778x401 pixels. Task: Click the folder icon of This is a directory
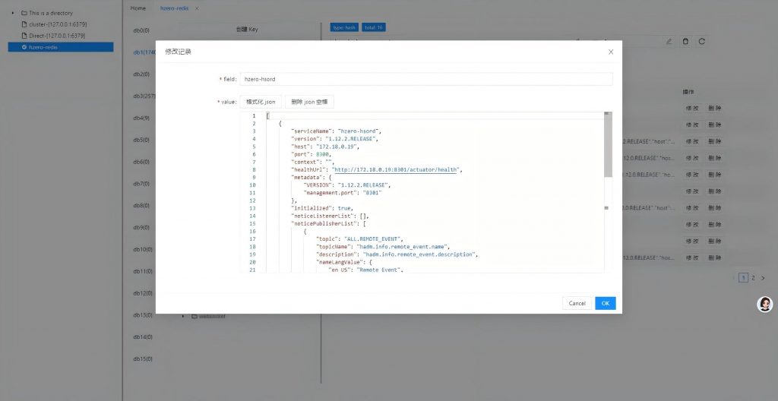point(24,13)
